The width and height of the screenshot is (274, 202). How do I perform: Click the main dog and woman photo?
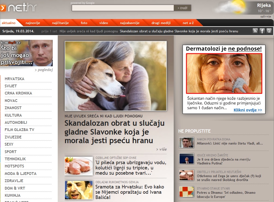coord(116,76)
